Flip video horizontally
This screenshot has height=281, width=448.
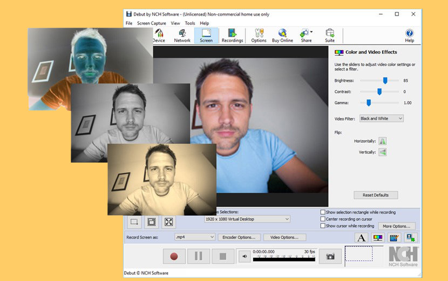(382, 141)
